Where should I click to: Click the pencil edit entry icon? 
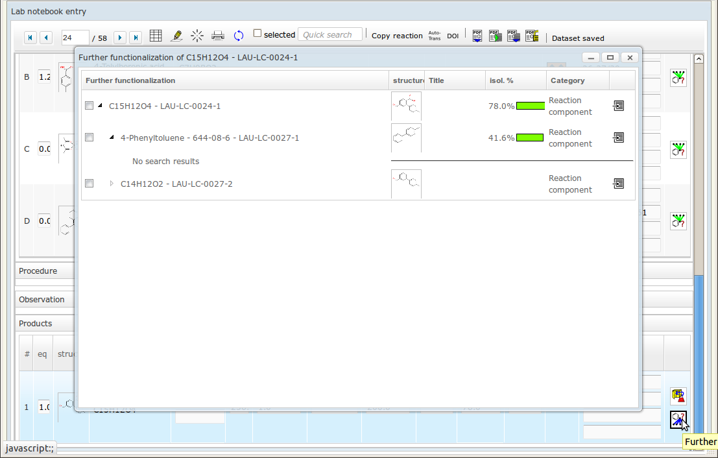point(176,36)
